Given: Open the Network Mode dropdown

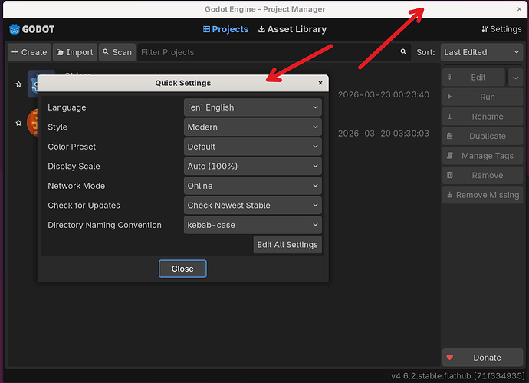Looking at the screenshot, I should [x=253, y=186].
